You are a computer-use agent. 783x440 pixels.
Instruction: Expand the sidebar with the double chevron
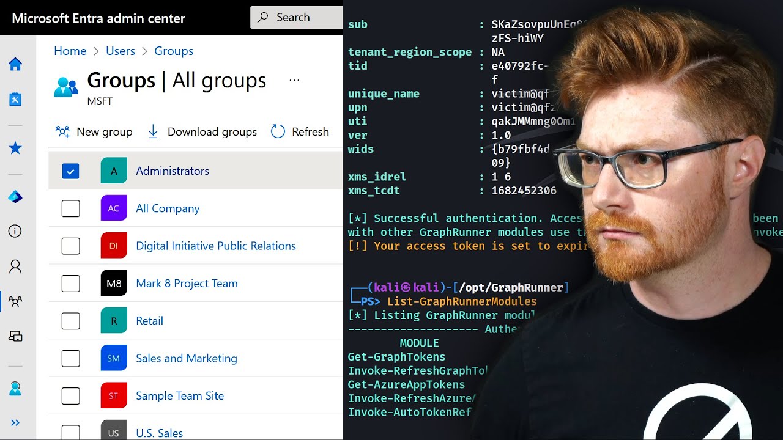[x=15, y=422]
